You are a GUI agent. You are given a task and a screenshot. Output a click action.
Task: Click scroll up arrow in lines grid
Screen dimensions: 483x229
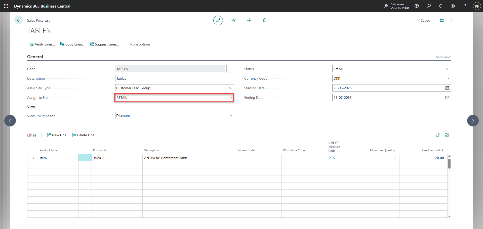(x=449, y=156)
